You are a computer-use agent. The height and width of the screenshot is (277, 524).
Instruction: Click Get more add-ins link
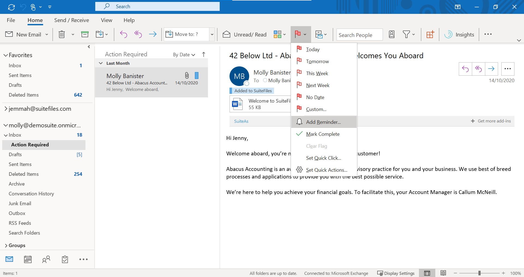[491, 121]
